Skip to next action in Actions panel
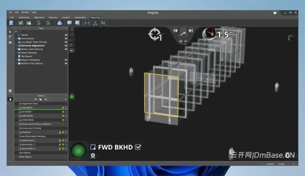305x176 pixels. click(46, 99)
